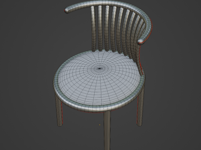This screenshot has width=201, height=150.
Task: Click the chair's right leg
Action: [140, 107]
